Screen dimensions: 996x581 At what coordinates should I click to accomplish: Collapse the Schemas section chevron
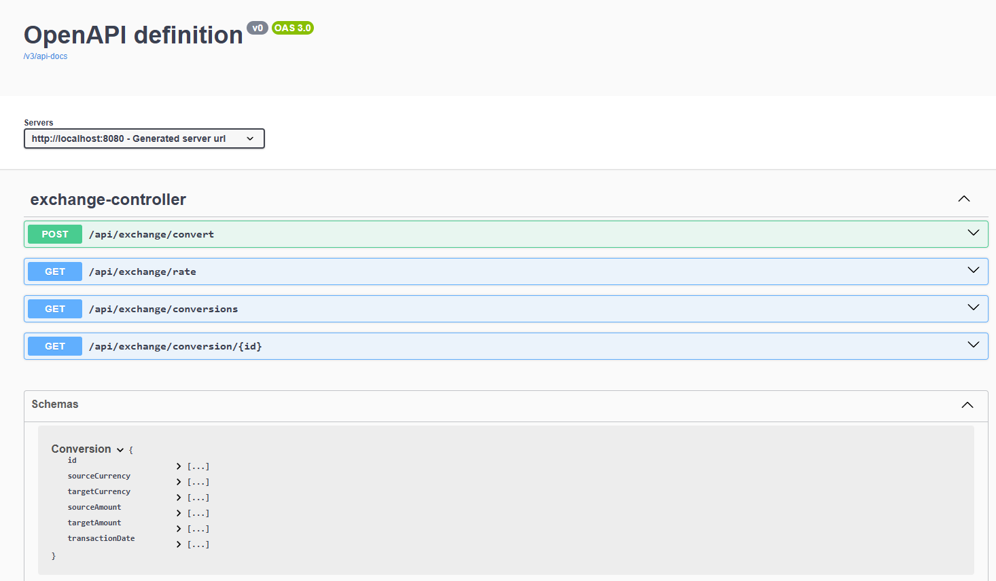967,405
